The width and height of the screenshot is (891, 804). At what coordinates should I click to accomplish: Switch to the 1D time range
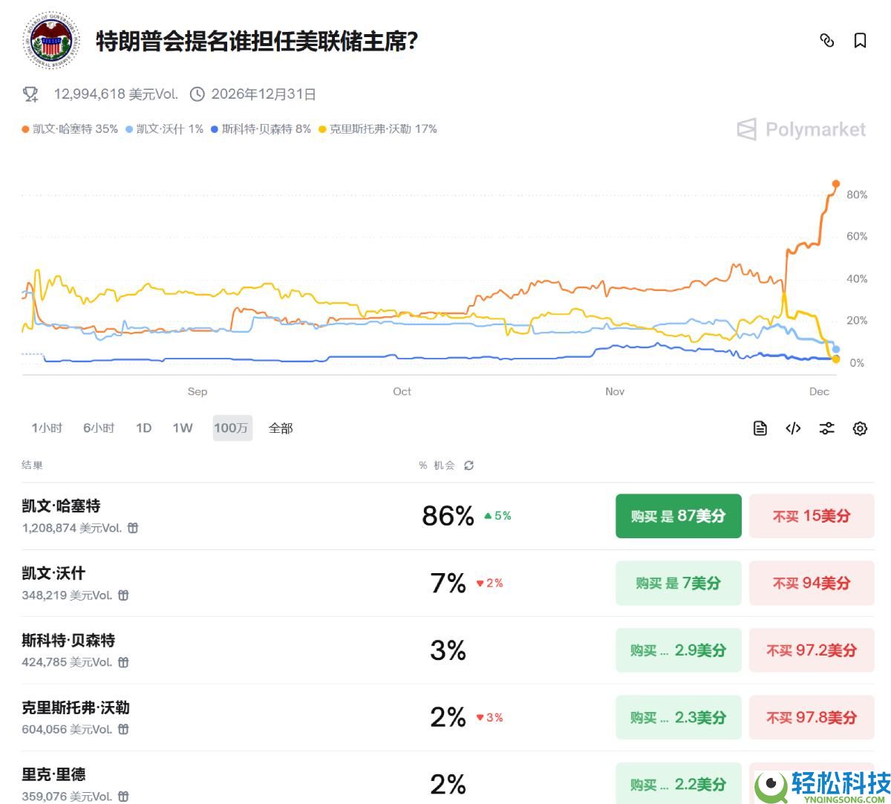click(x=143, y=428)
